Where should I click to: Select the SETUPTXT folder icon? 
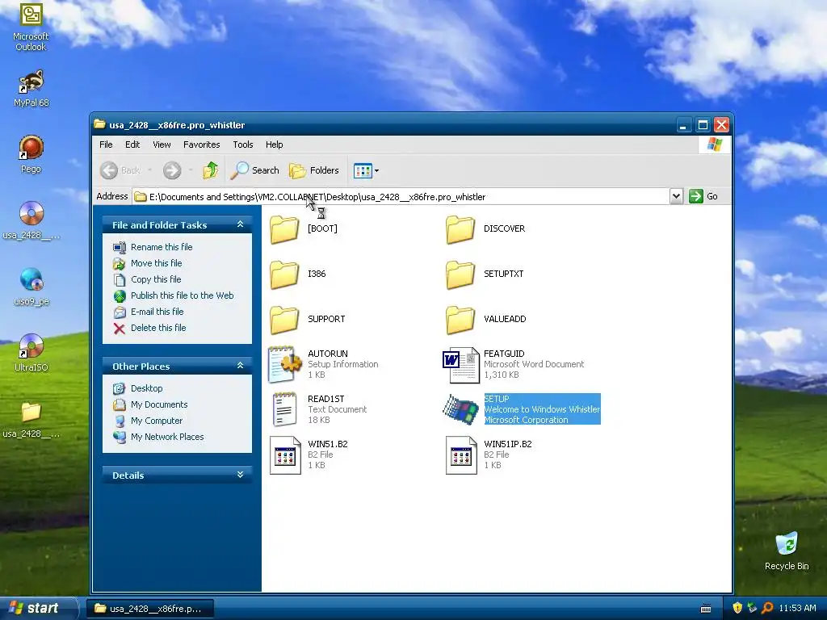point(460,274)
